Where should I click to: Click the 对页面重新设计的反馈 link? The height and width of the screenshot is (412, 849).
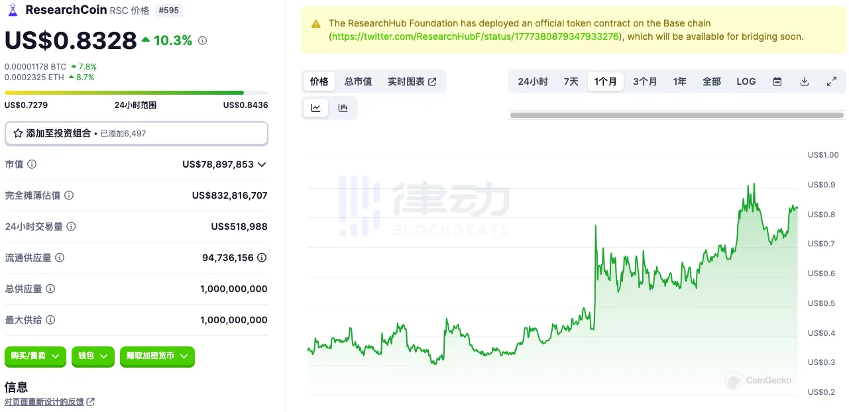point(46,401)
